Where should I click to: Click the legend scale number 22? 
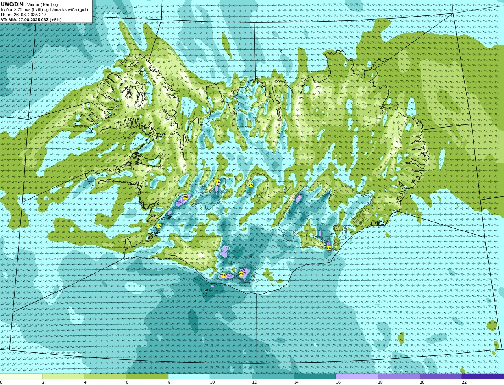(464, 382)
